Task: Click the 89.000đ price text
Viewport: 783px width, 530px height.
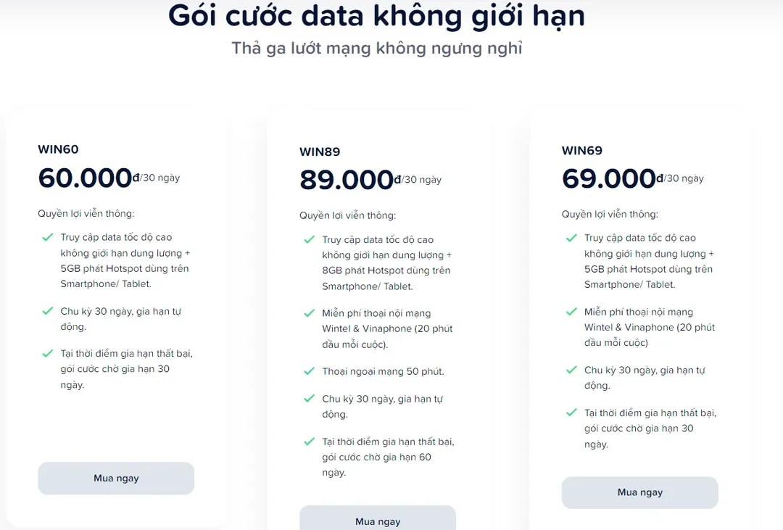Action: (347, 180)
